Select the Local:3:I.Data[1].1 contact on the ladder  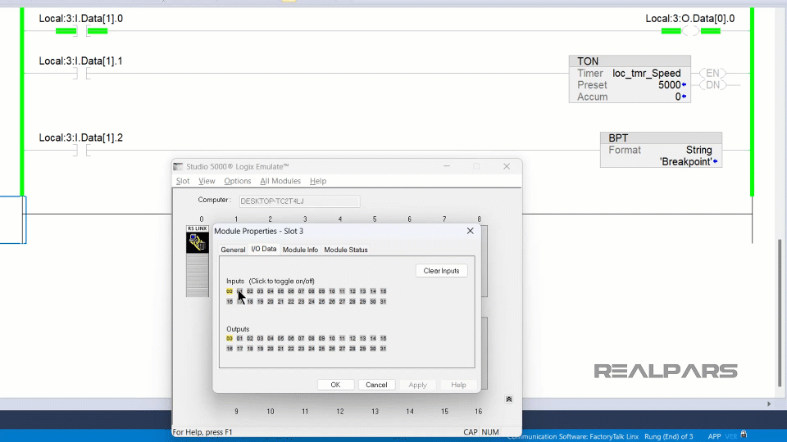tap(82, 74)
